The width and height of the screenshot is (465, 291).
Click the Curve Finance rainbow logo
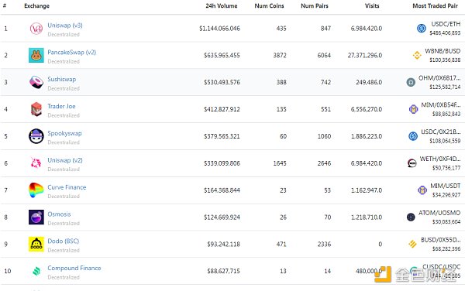click(x=36, y=190)
